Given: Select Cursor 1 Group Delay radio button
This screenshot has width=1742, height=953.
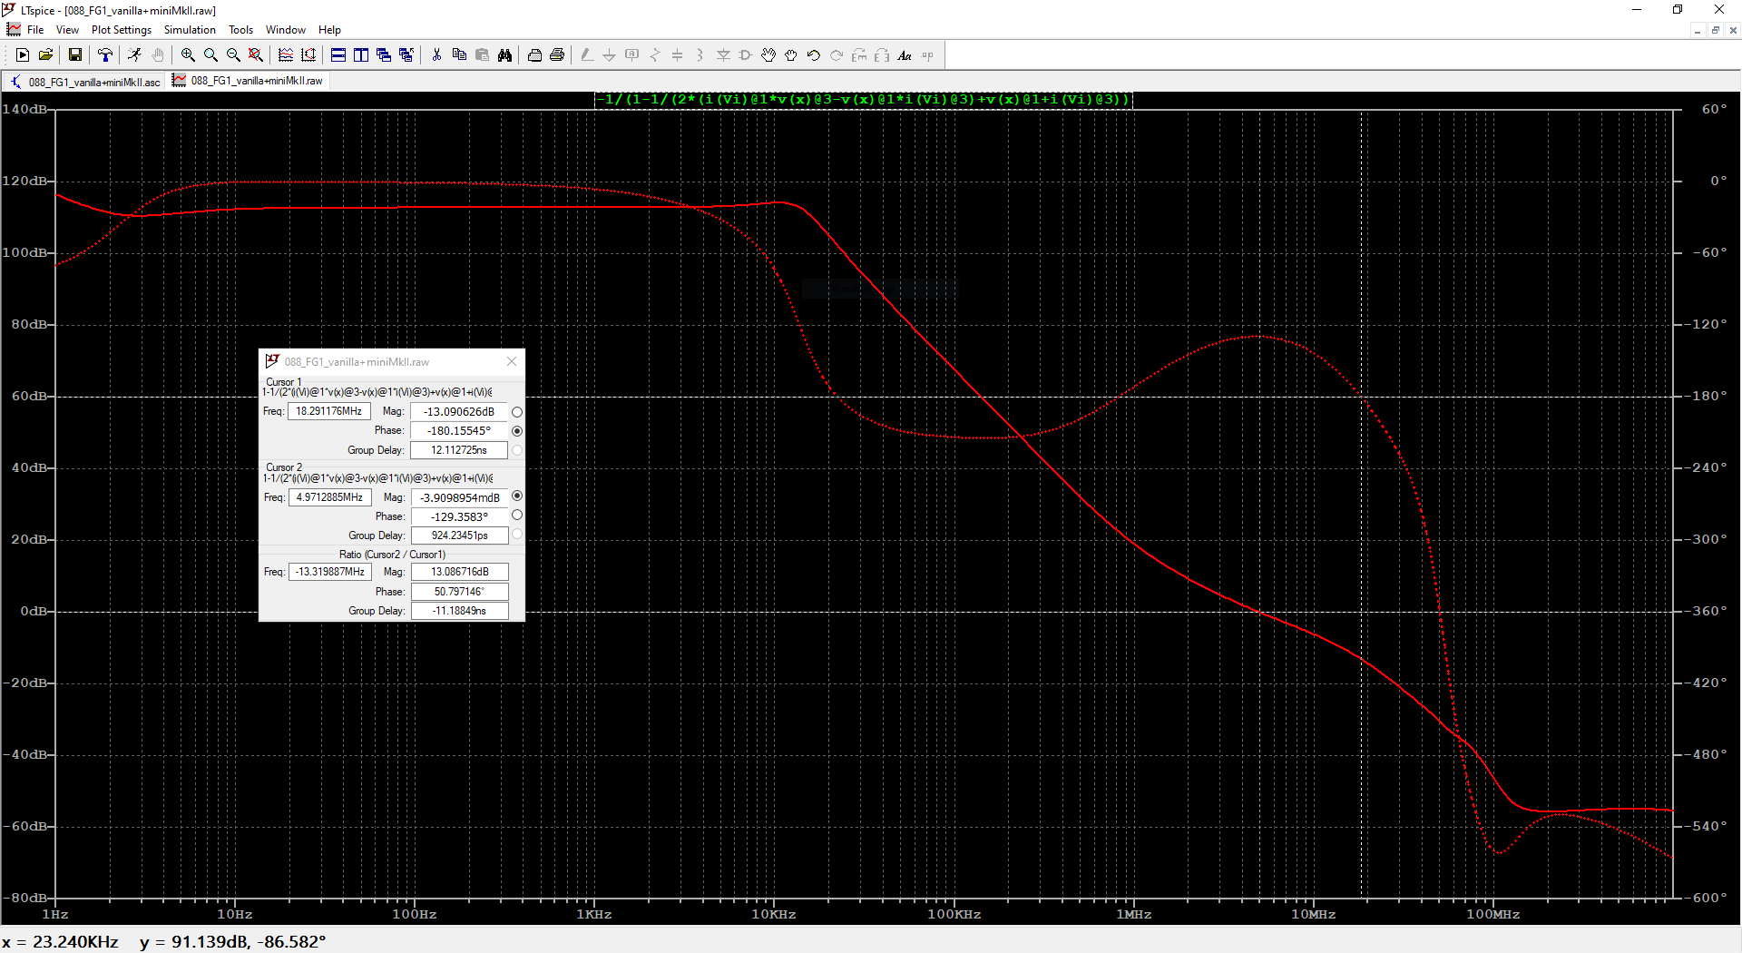Looking at the screenshot, I should pyautogui.click(x=517, y=450).
